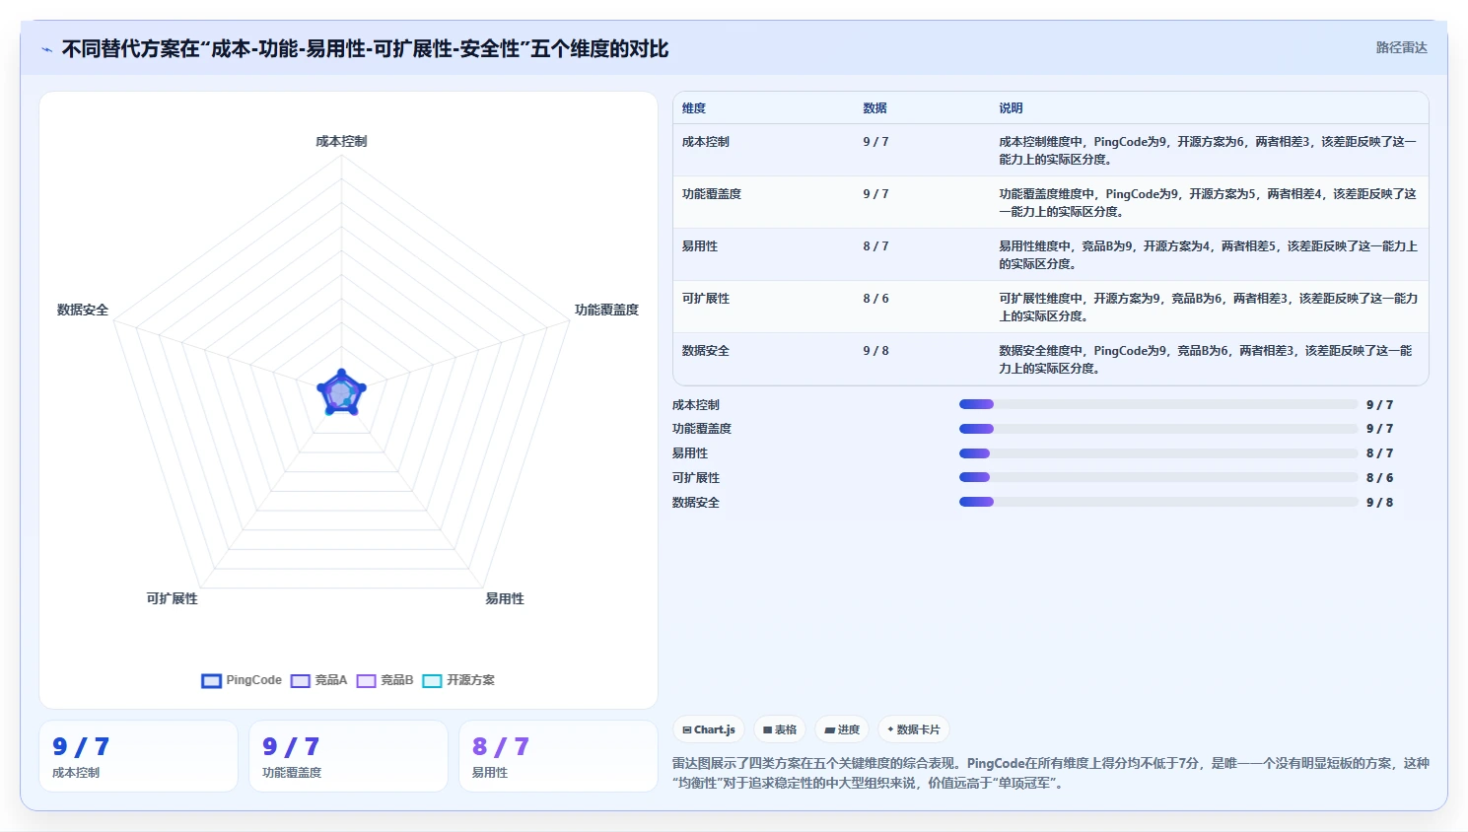
Task: Click the 数据安全 radar axis label
Action: click(83, 310)
